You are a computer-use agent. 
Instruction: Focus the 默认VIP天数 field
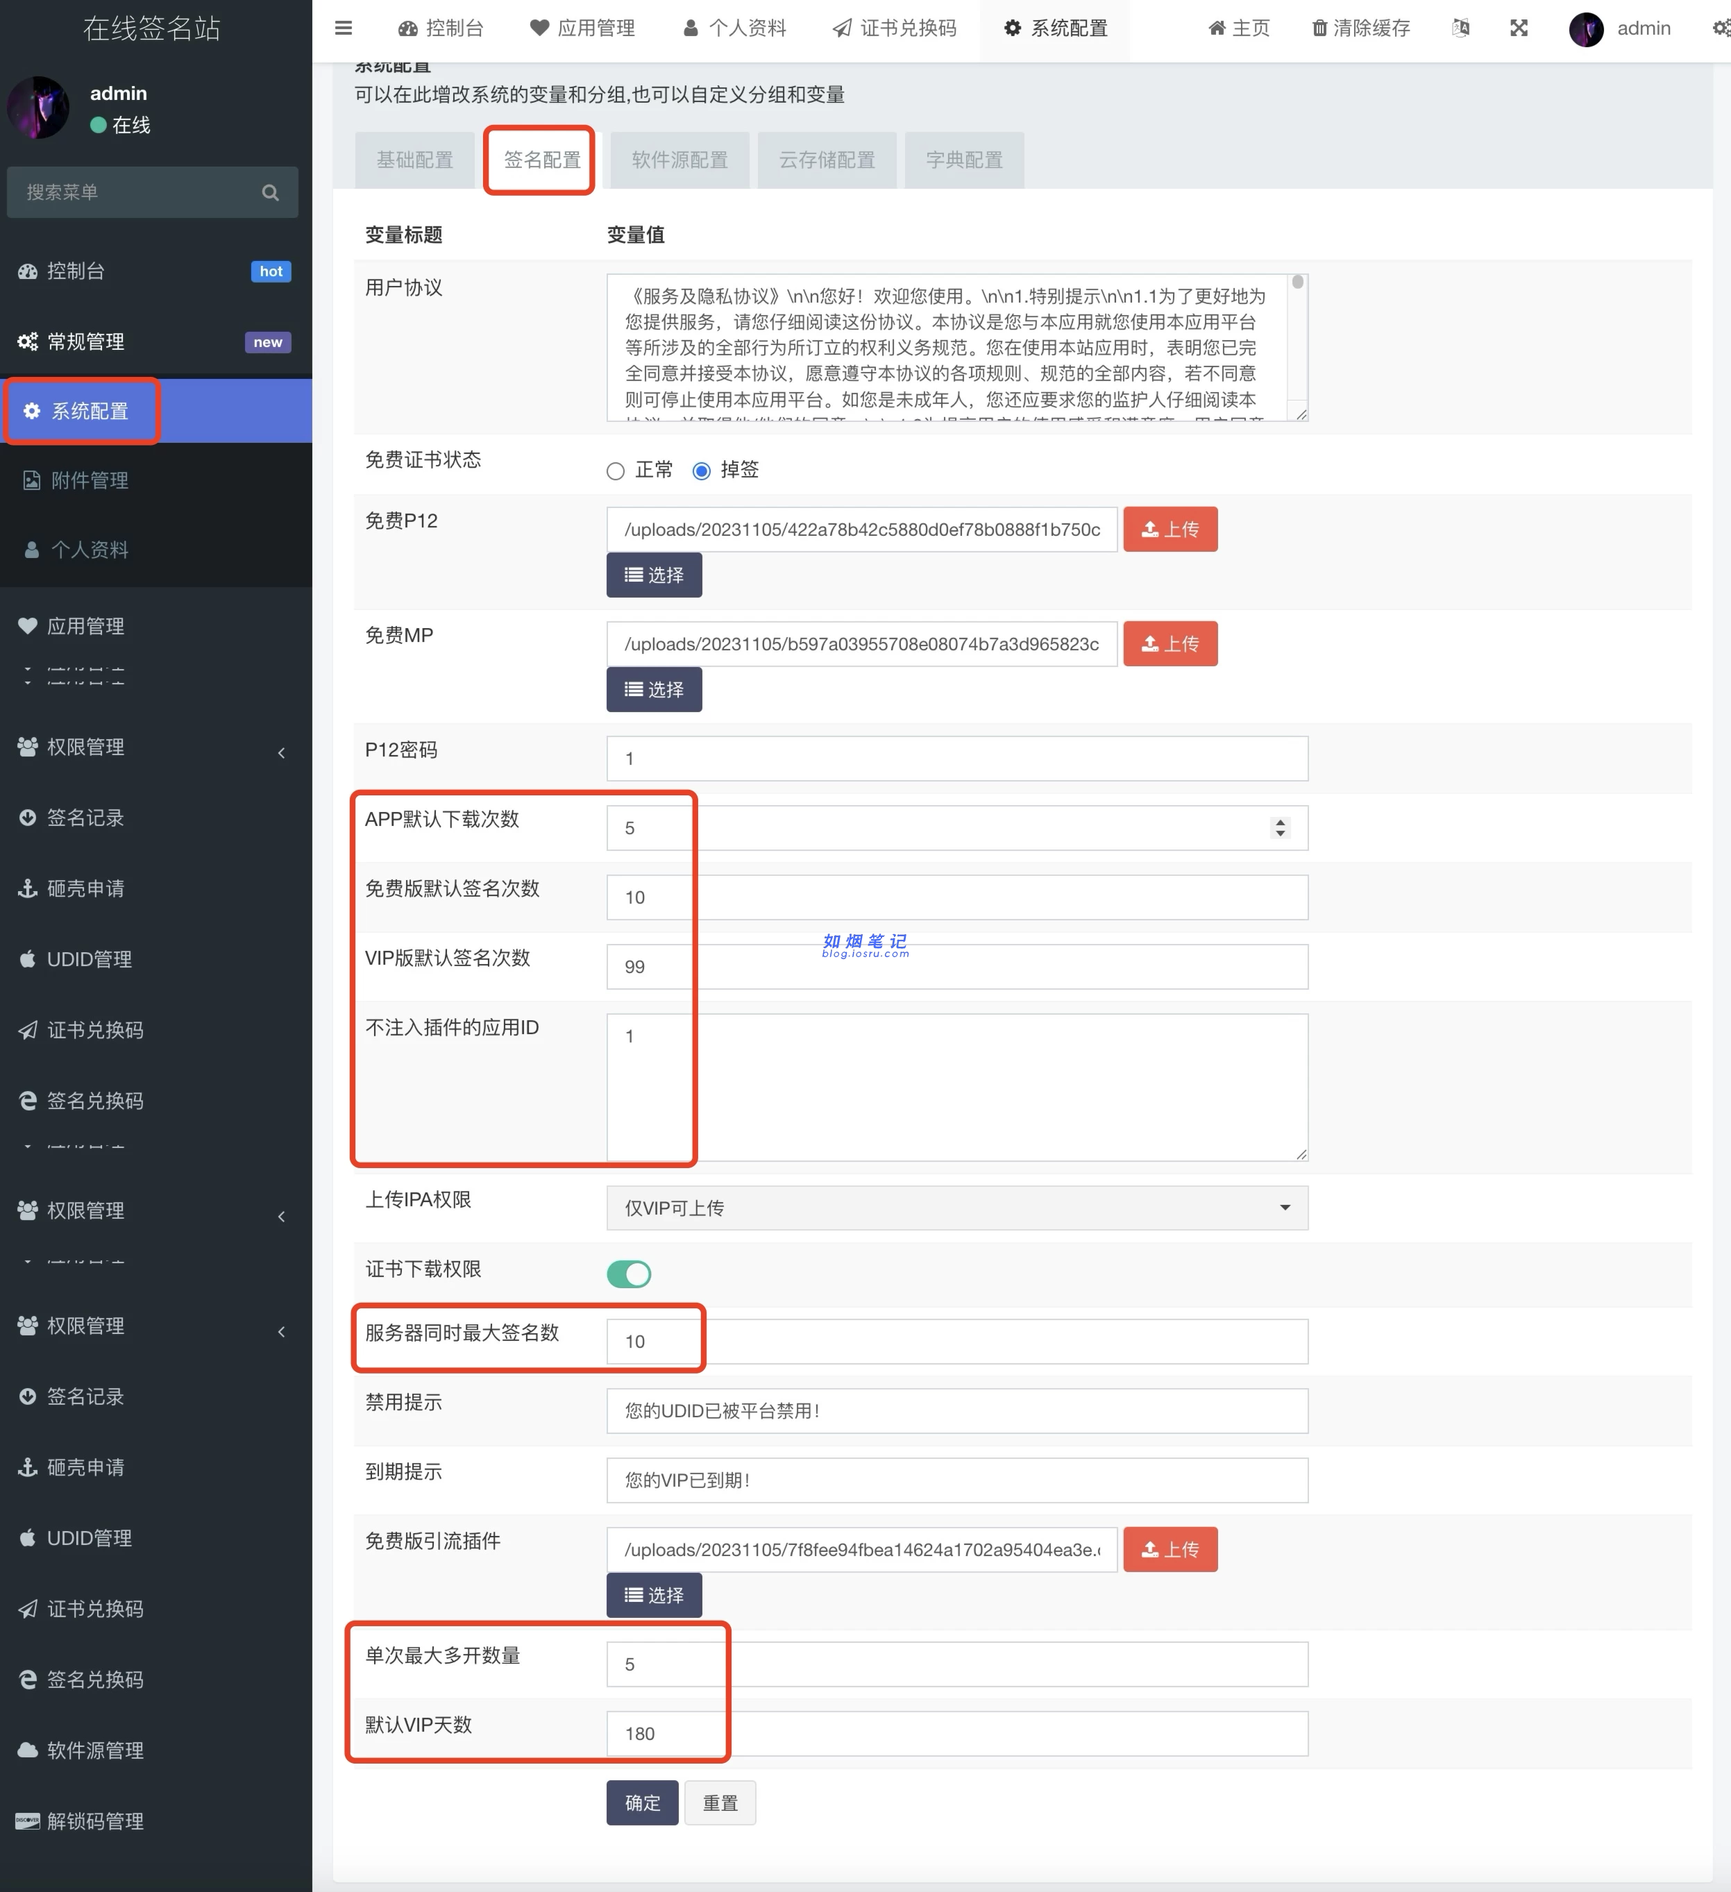958,1733
